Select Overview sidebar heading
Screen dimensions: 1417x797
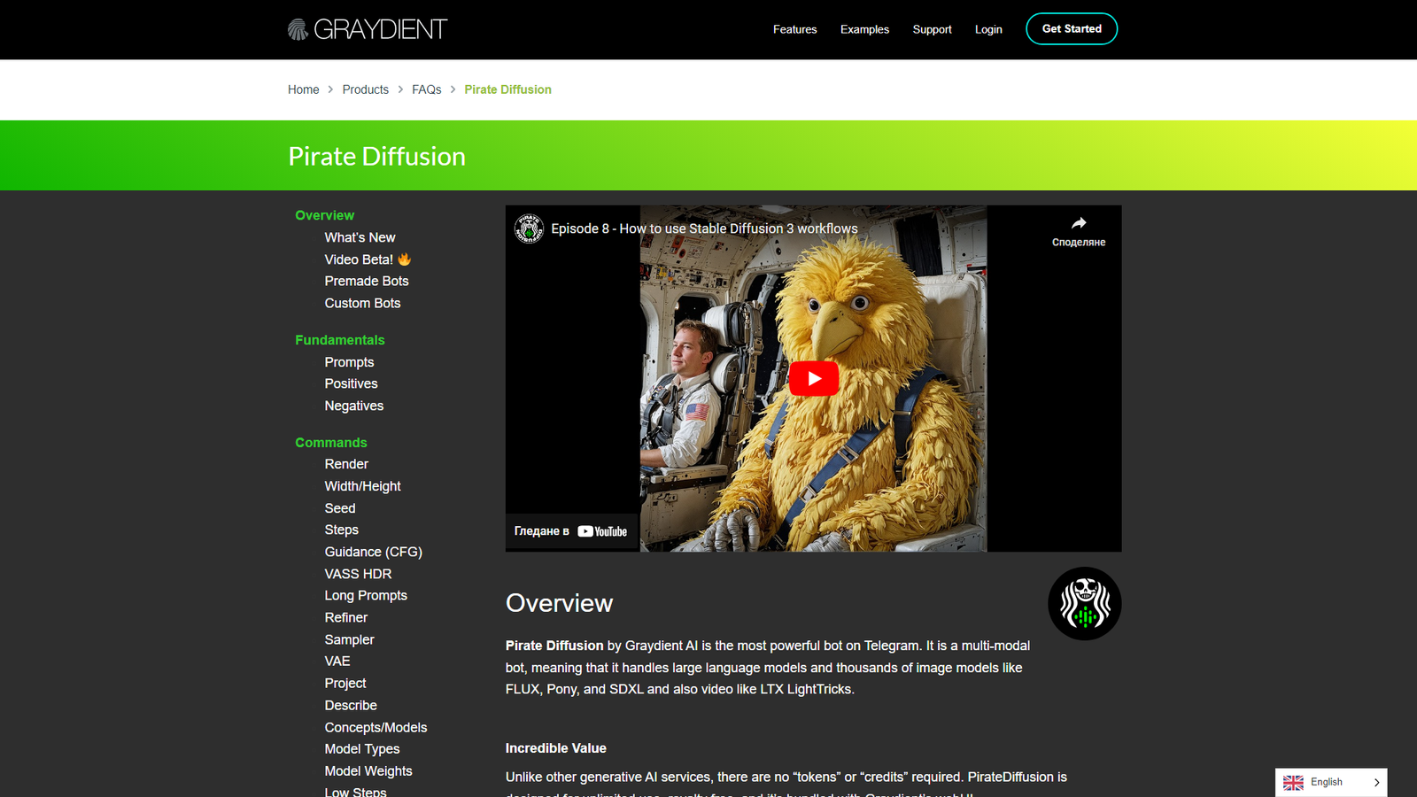click(324, 215)
